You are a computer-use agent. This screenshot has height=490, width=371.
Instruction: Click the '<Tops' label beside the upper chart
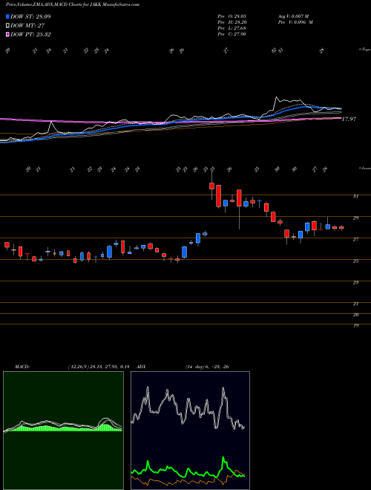(364, 50)
